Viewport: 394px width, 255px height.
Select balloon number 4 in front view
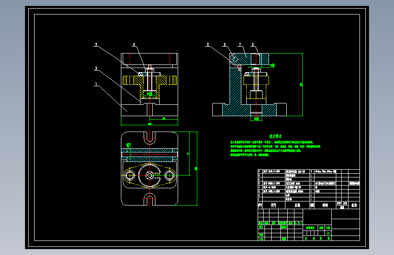[x=134, y=44]
